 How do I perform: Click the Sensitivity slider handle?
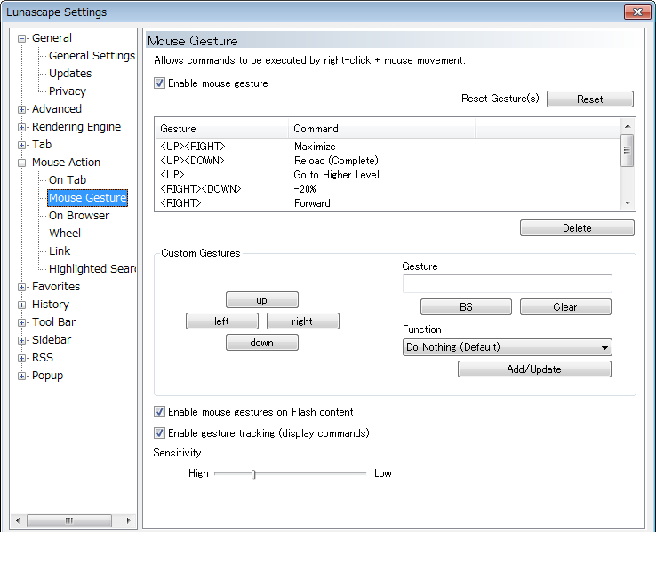(253, 474)
